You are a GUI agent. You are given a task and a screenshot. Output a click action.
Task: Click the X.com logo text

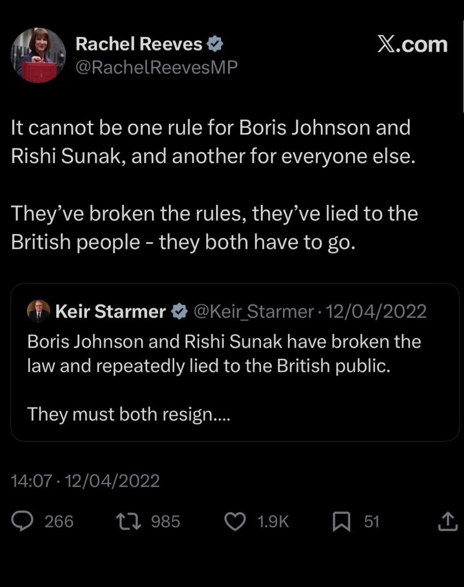pos(412,45)
